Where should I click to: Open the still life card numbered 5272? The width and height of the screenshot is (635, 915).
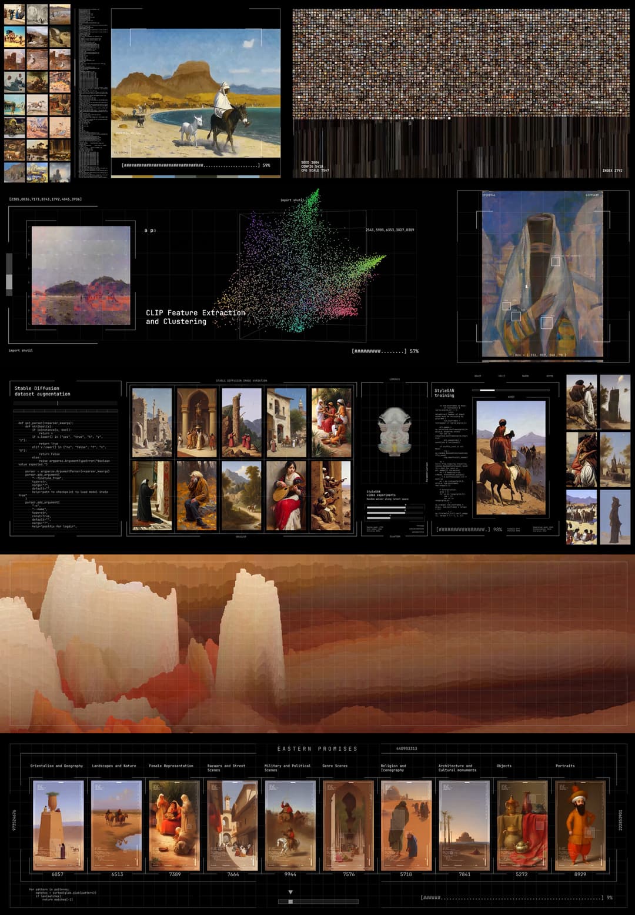click(522, 825)
